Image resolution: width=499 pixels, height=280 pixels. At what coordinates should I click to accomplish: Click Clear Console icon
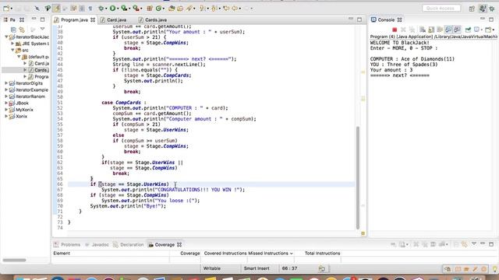[x=423, y=30]
